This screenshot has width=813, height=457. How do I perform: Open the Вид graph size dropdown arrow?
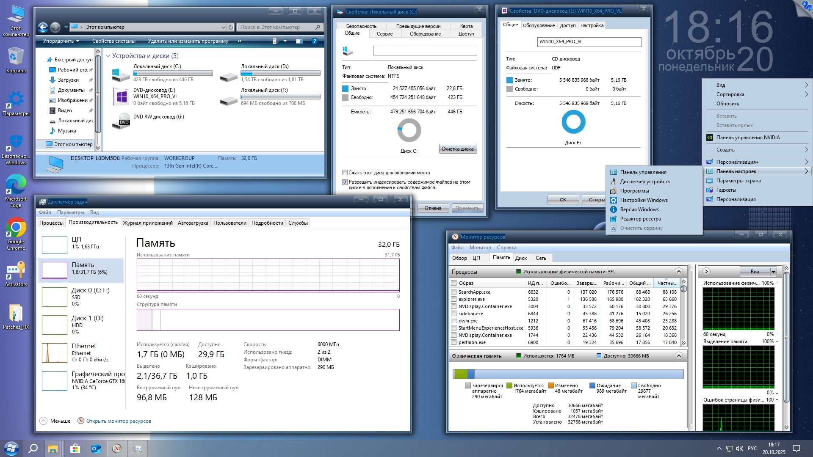(x=773, y=272)
